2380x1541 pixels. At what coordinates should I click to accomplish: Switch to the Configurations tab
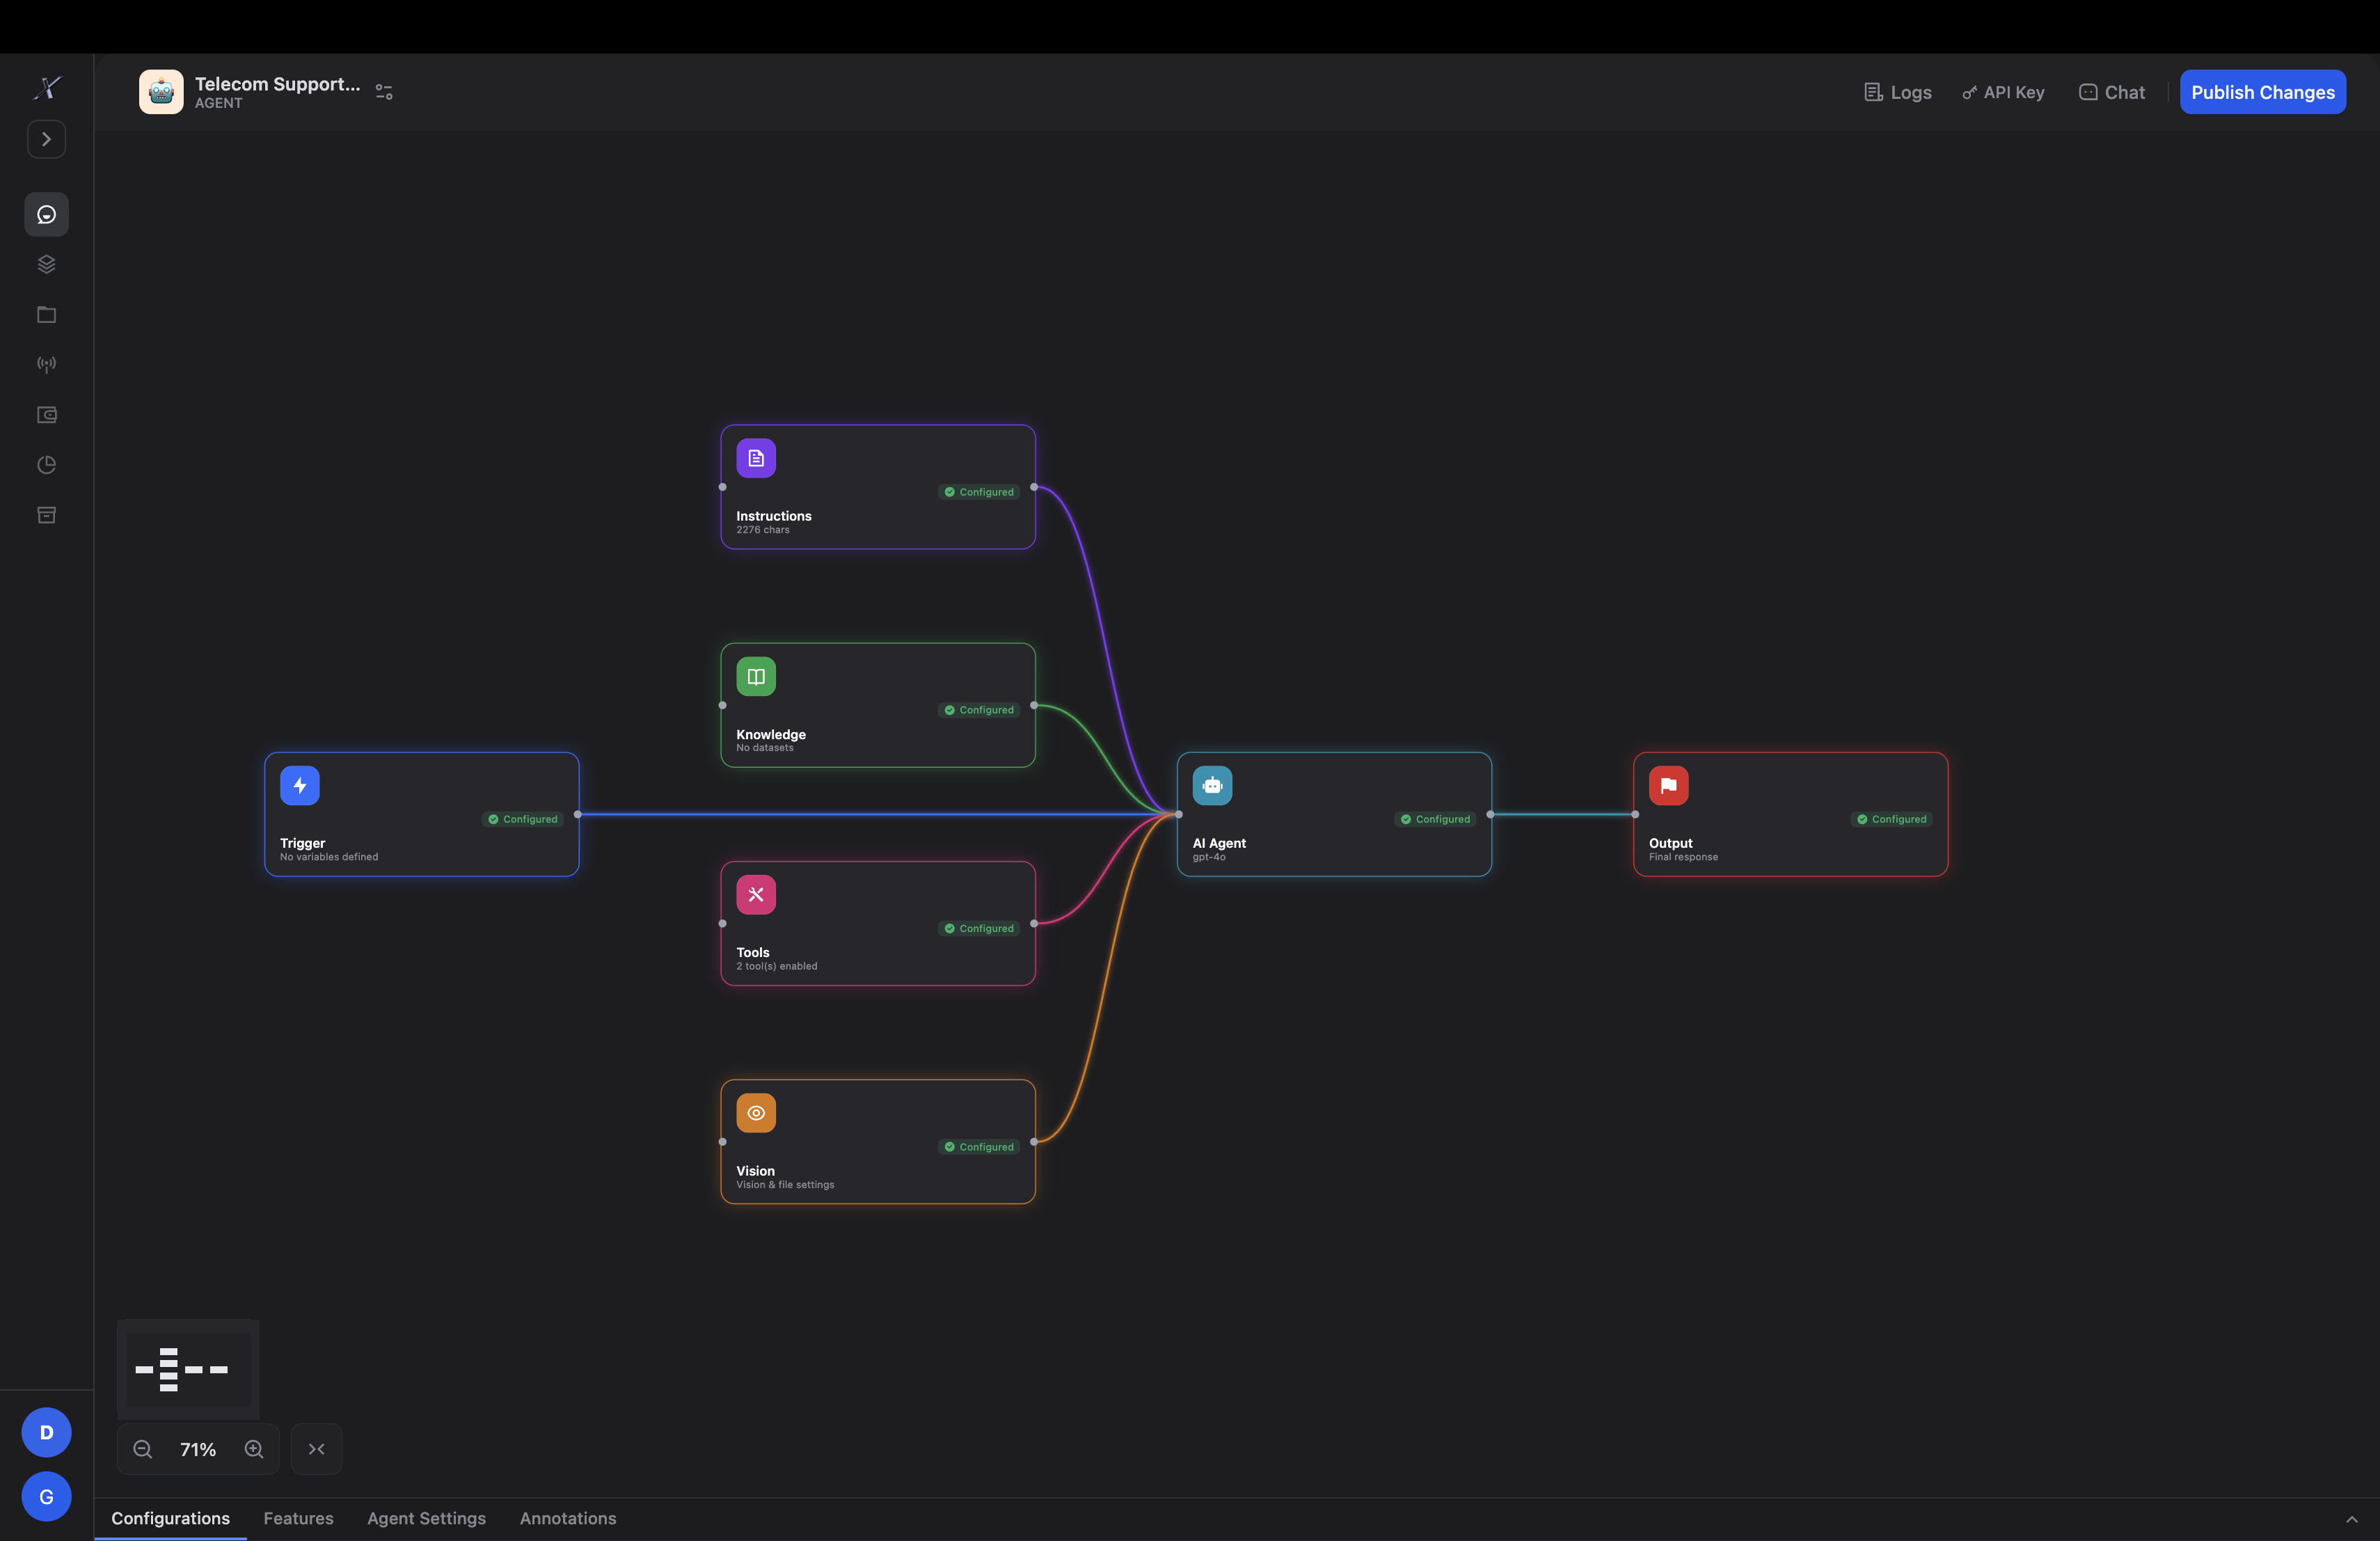coord(170,1518)
